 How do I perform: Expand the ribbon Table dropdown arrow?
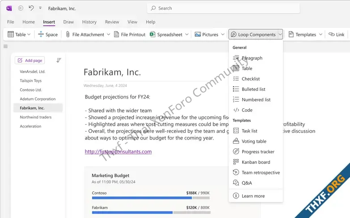click(29, 34)
